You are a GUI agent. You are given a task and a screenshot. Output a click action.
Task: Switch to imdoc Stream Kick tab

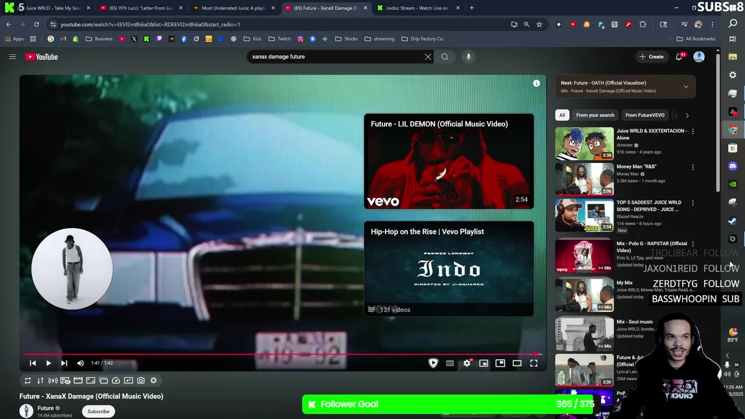click(418, 8)
